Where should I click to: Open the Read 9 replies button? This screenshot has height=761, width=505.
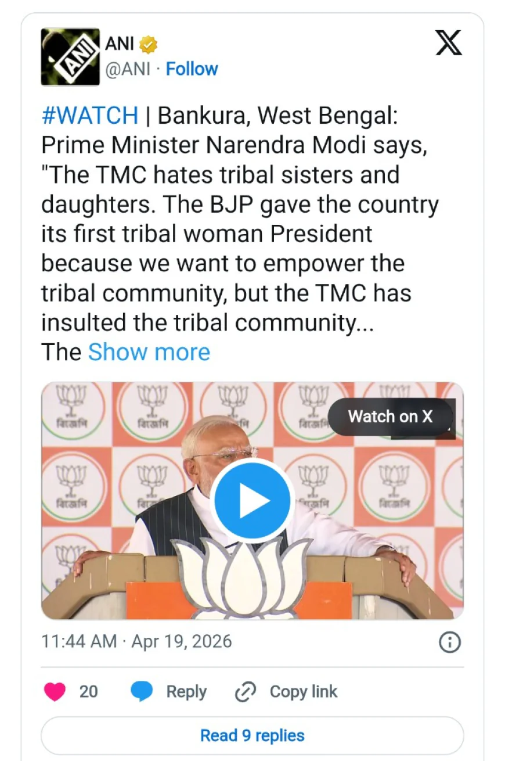252,735
